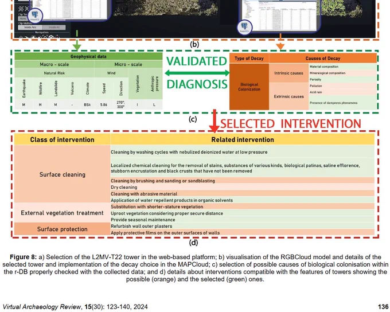Viewport: 390px width, 312px height.
Task: Click Cleaning with abrasive material row
Action: click(243, 194)
